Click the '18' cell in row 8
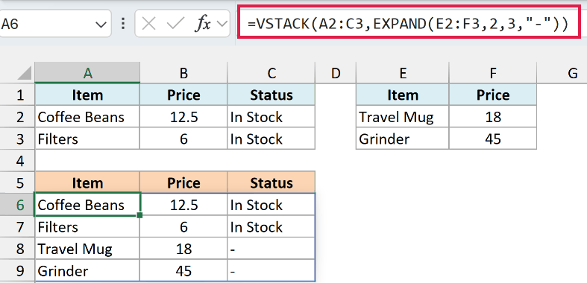Viewport: 587px width, 283px height. pyautogui.click(x=183, y=249)
